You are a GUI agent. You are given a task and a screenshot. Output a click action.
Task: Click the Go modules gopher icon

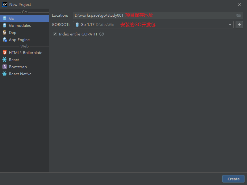[x=5, y=25]
